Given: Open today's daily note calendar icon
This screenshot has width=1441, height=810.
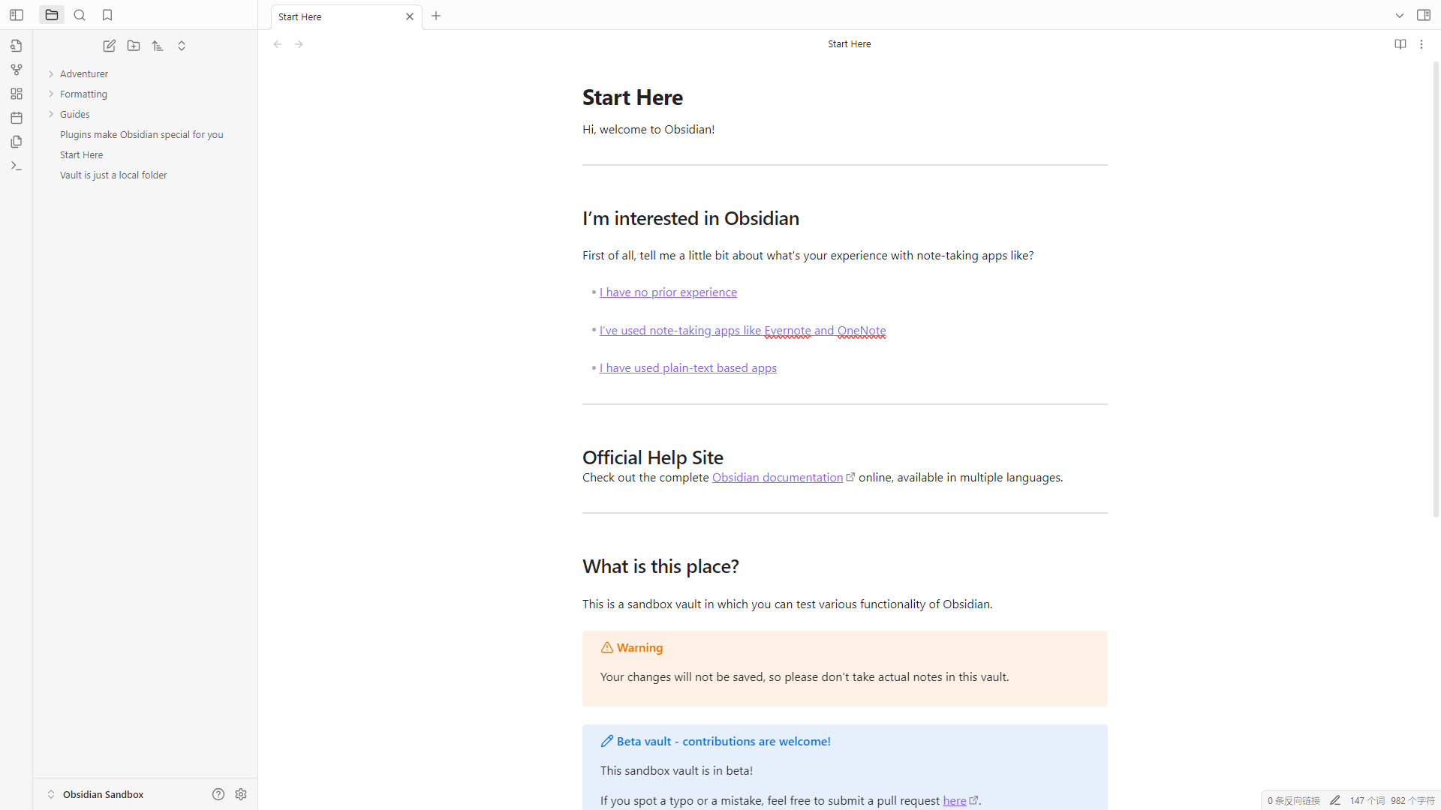Looking at the screenshot, I should (x=16, y=118).
